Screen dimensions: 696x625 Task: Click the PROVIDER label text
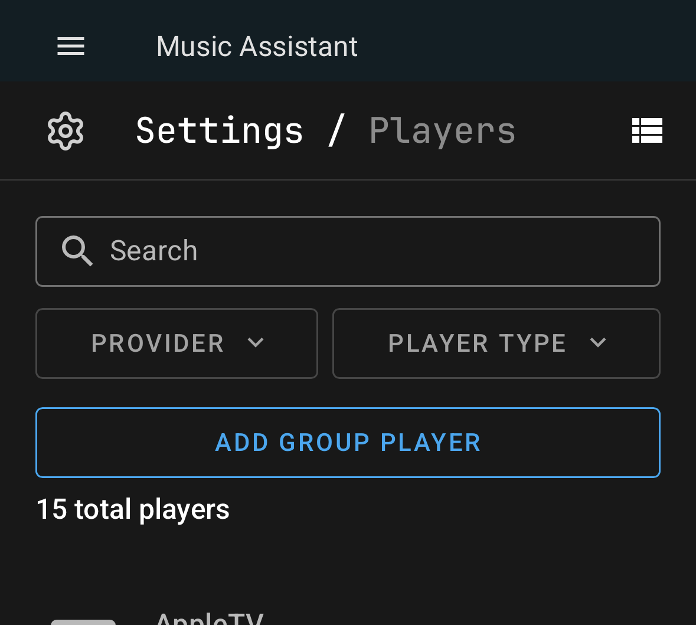click(158, 343)
